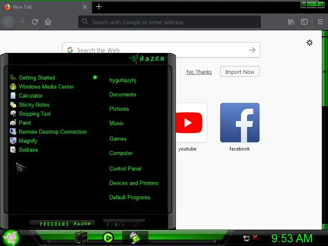The width and height of the screenshot is (328, 246).
Task: Click the page vertical scrollbar thumb
Action: pyautogui.click(x=325, y=71)
